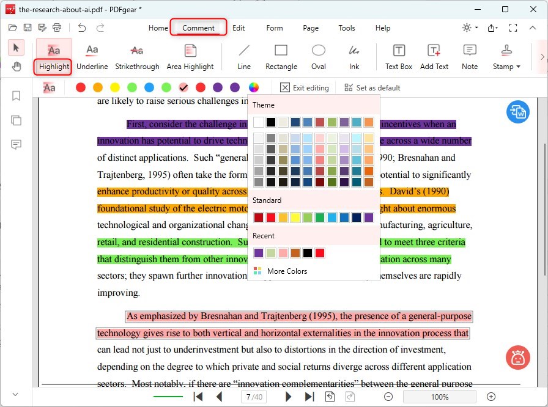
Task: Toggle the hand pan tool
Action: (17, 66)
